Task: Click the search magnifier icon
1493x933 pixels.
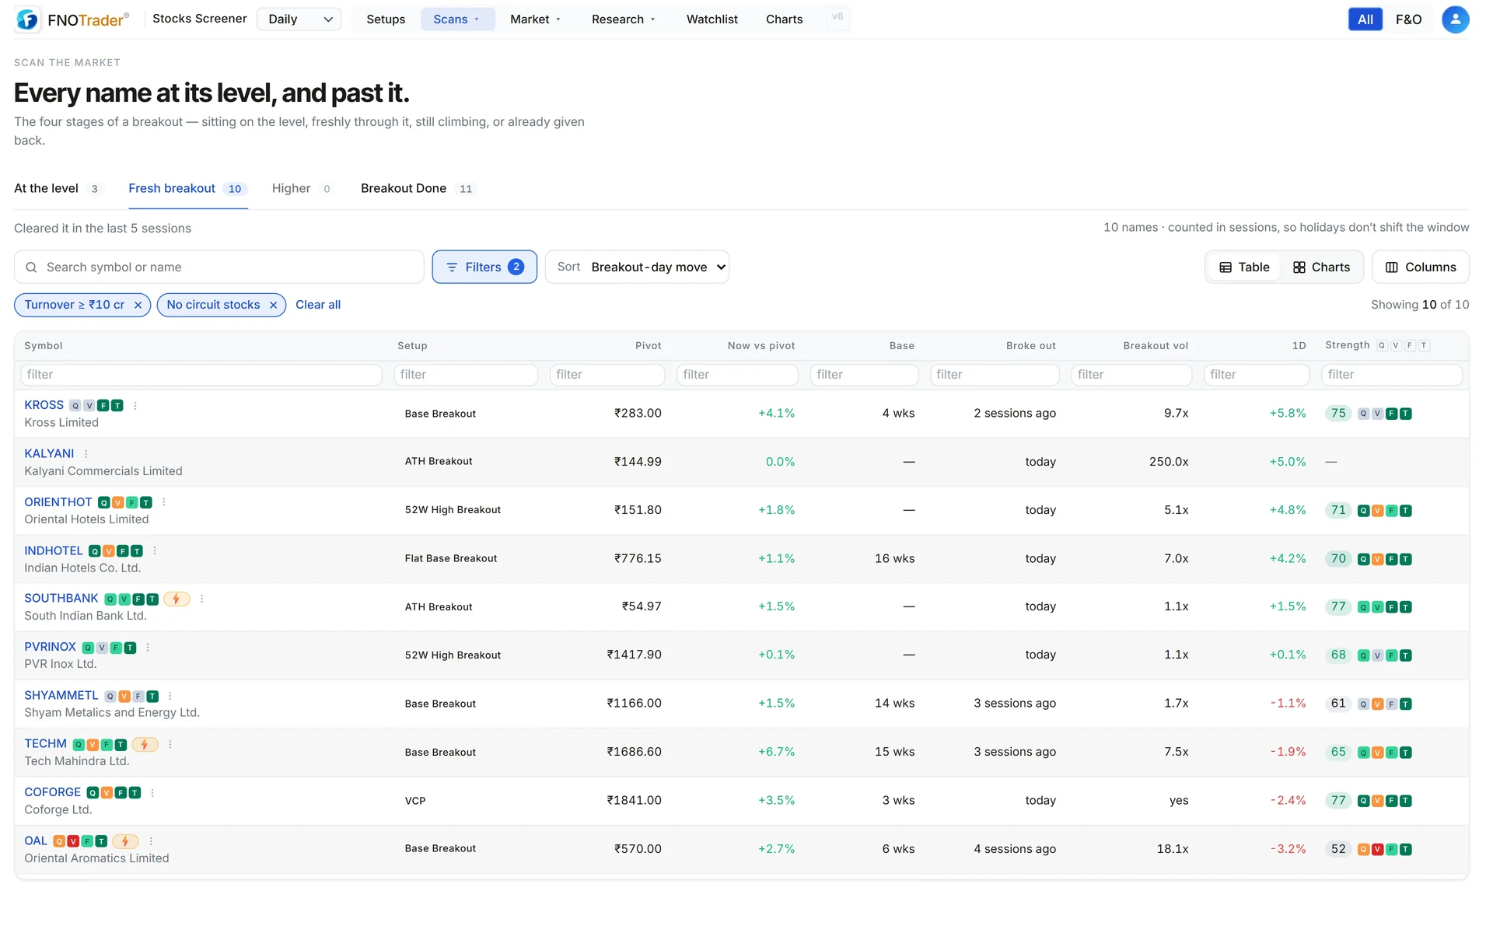Action: pos(31,267)
